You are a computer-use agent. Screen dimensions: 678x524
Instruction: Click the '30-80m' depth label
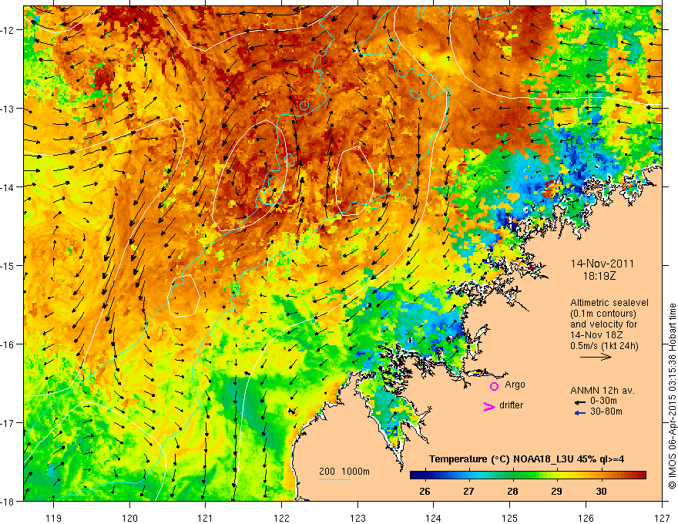click(x=606, y=411)
